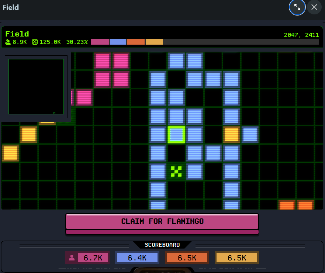Select the orange 6.5K scoreboard team
The image size is (325, 273).
point(187,258)
